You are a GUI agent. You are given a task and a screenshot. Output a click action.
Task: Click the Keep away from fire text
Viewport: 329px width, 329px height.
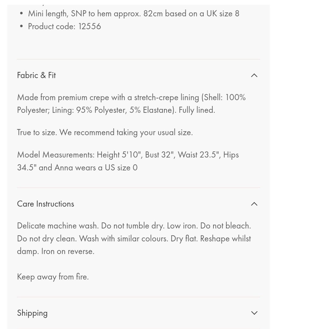click(x=53, y=277)
